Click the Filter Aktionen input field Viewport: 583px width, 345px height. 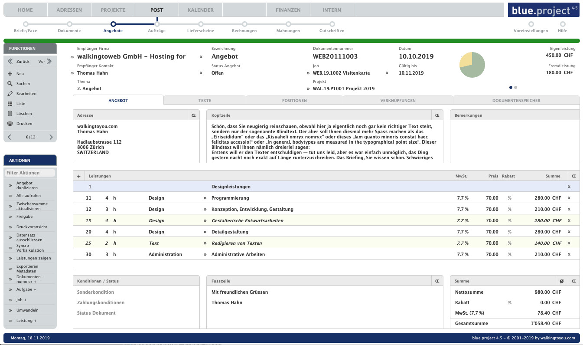pos(30,173)
